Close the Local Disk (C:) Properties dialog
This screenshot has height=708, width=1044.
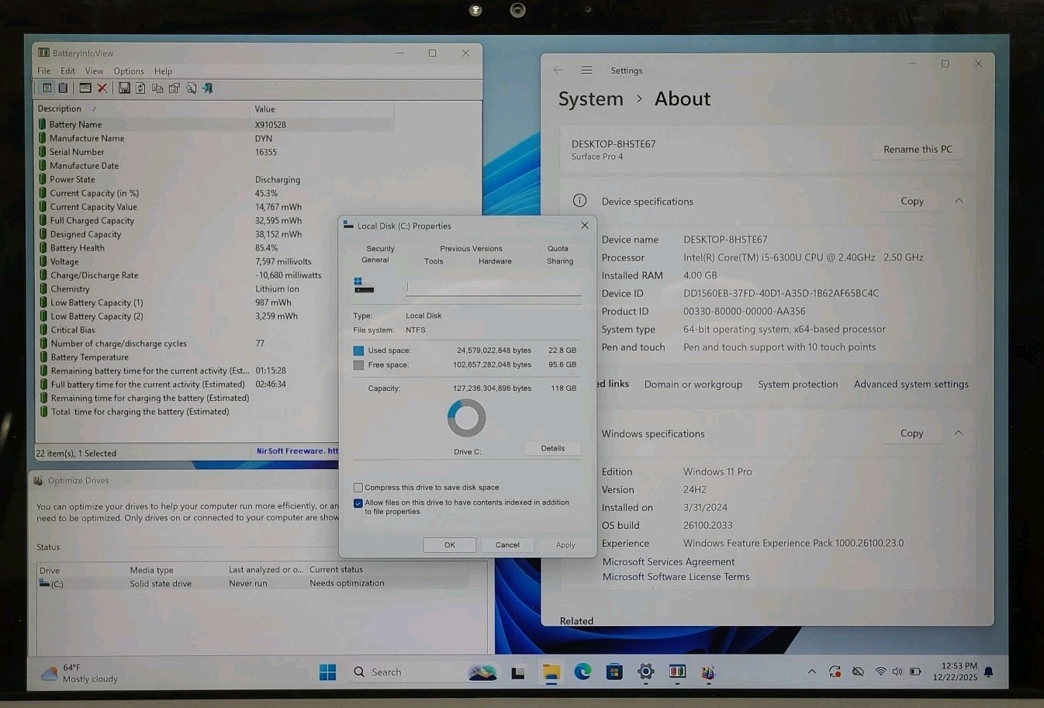pos(585,226)
